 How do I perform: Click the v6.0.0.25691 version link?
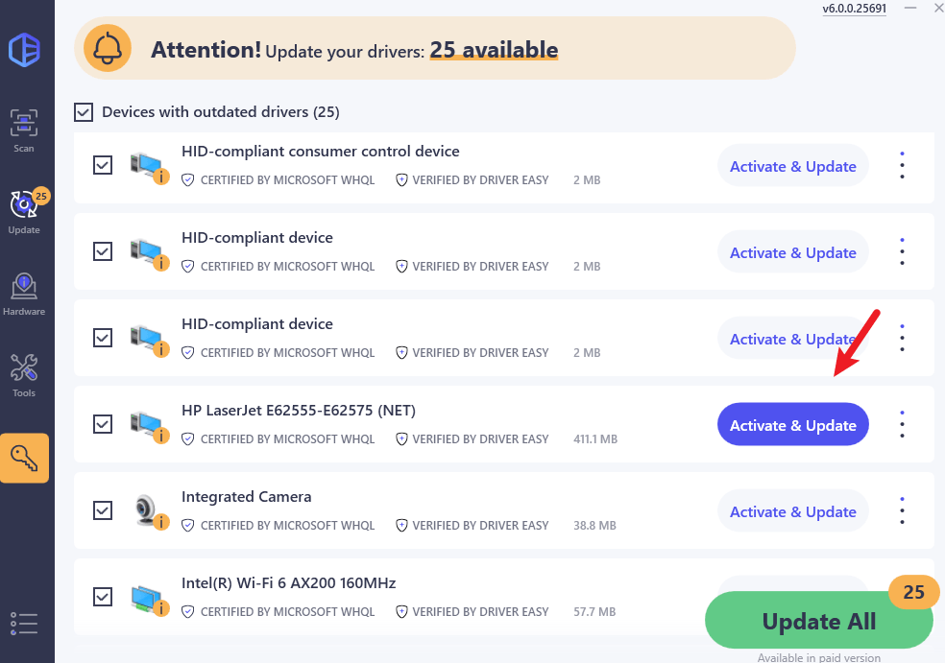(854, 10)
